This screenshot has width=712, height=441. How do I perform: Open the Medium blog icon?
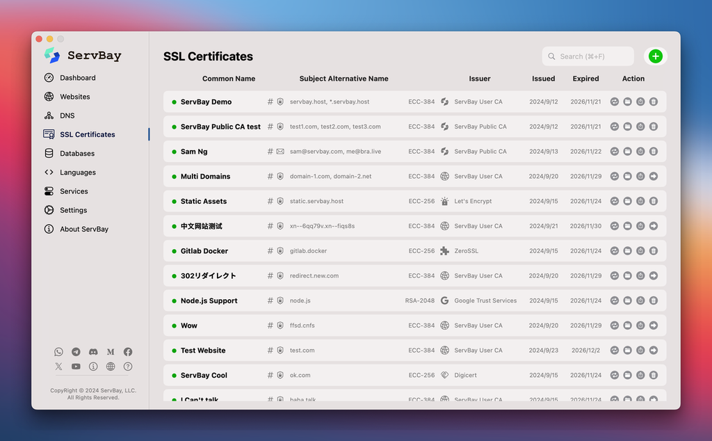point(111,351)
